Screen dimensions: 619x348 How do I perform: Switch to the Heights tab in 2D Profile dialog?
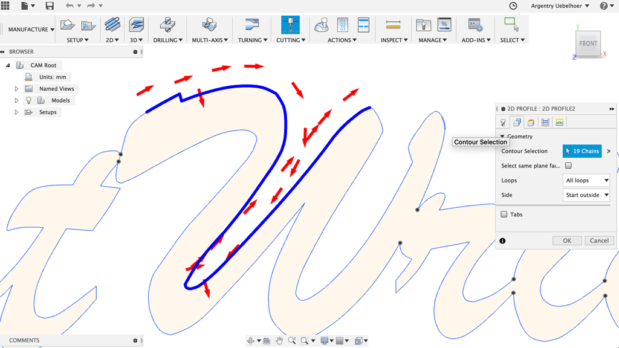point(530,122)
